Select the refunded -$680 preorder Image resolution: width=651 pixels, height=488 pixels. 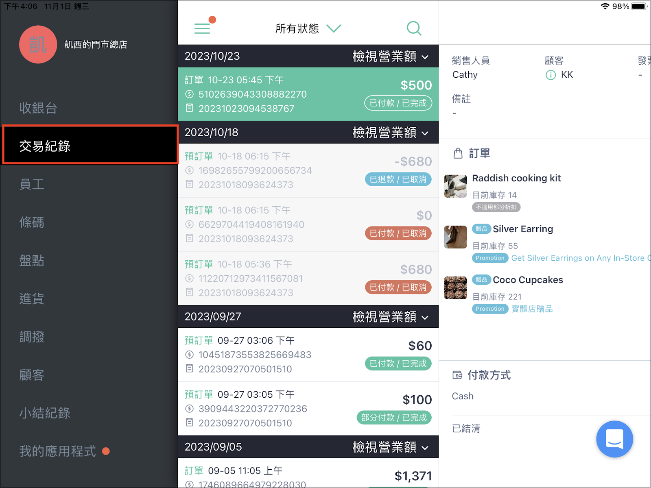click(308, 170)
